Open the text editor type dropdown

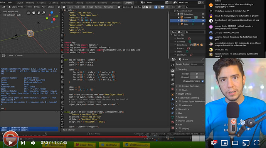coord(64,7)
